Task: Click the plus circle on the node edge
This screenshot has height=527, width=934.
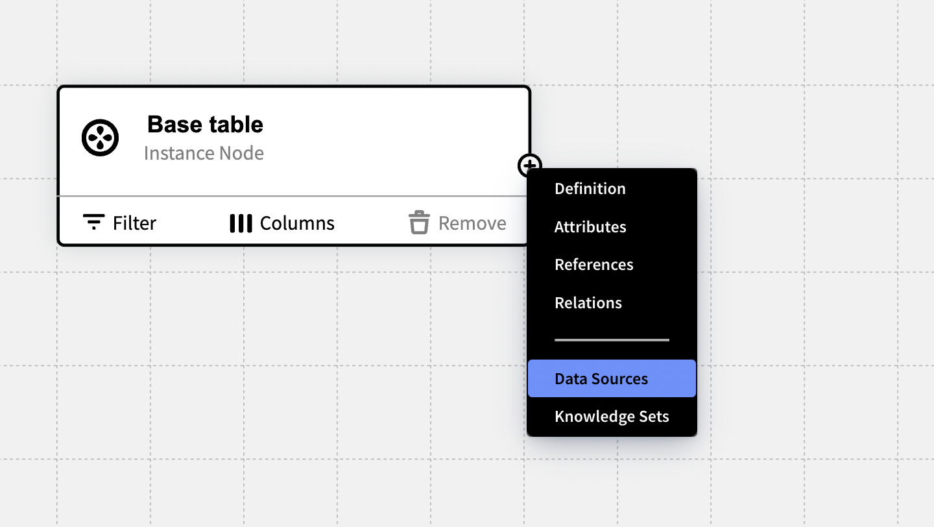Action: pos(529,165)
